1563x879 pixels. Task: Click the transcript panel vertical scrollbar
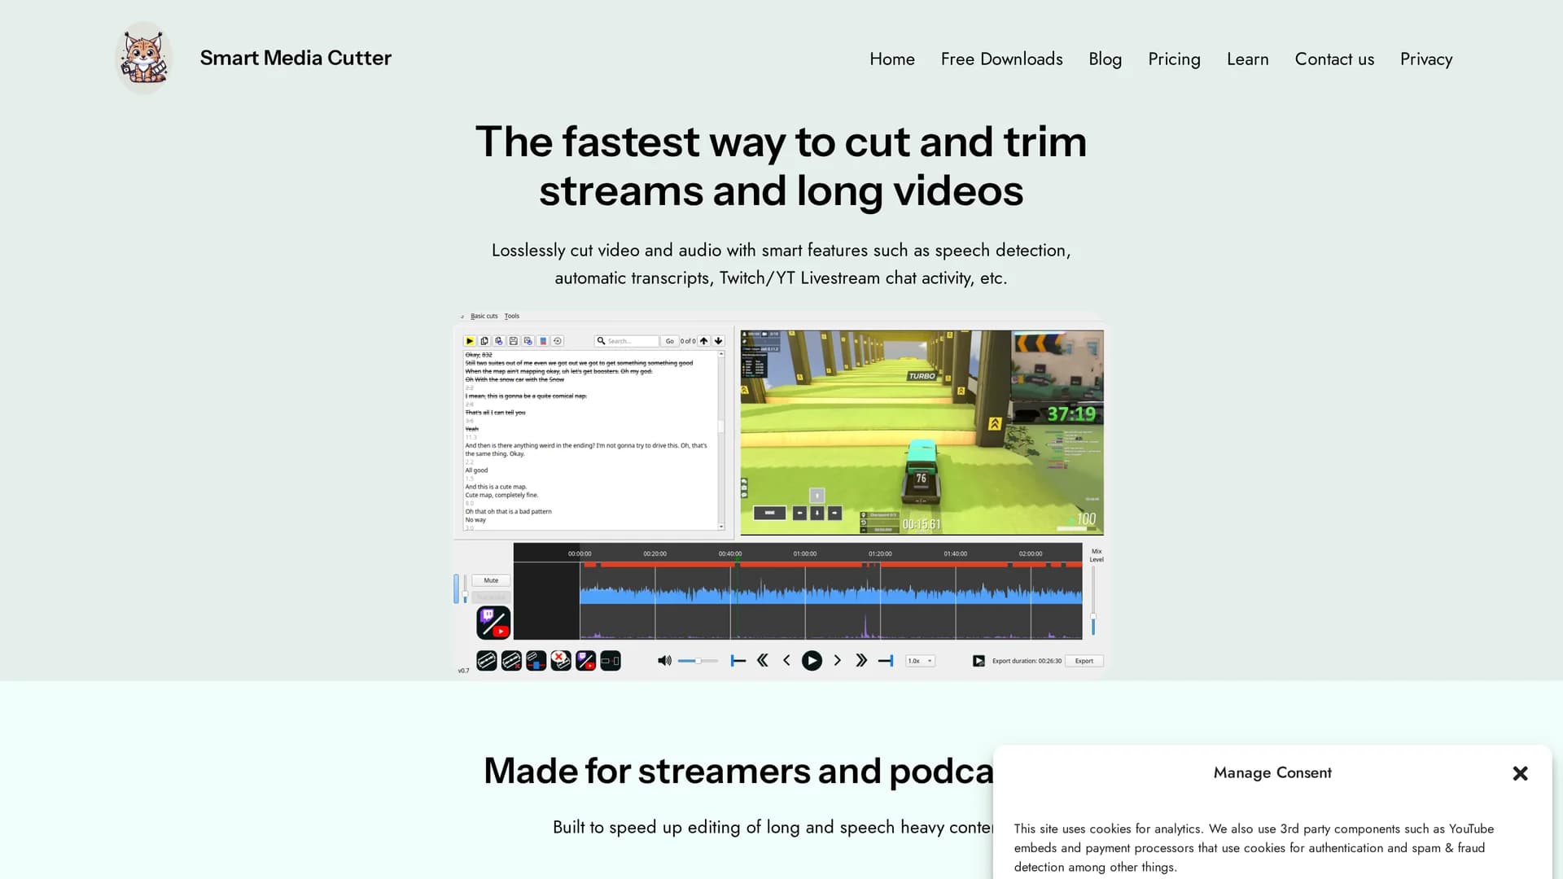tap(720, 440)
